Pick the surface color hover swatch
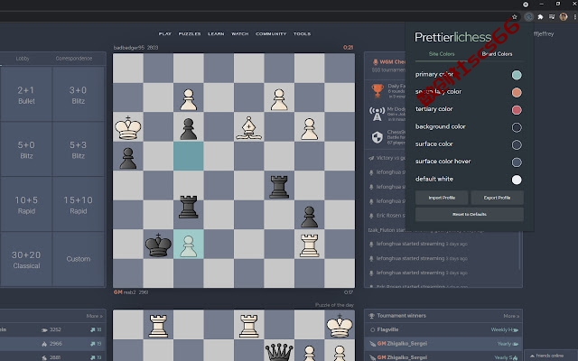578x361 pixels. (517, 162)
